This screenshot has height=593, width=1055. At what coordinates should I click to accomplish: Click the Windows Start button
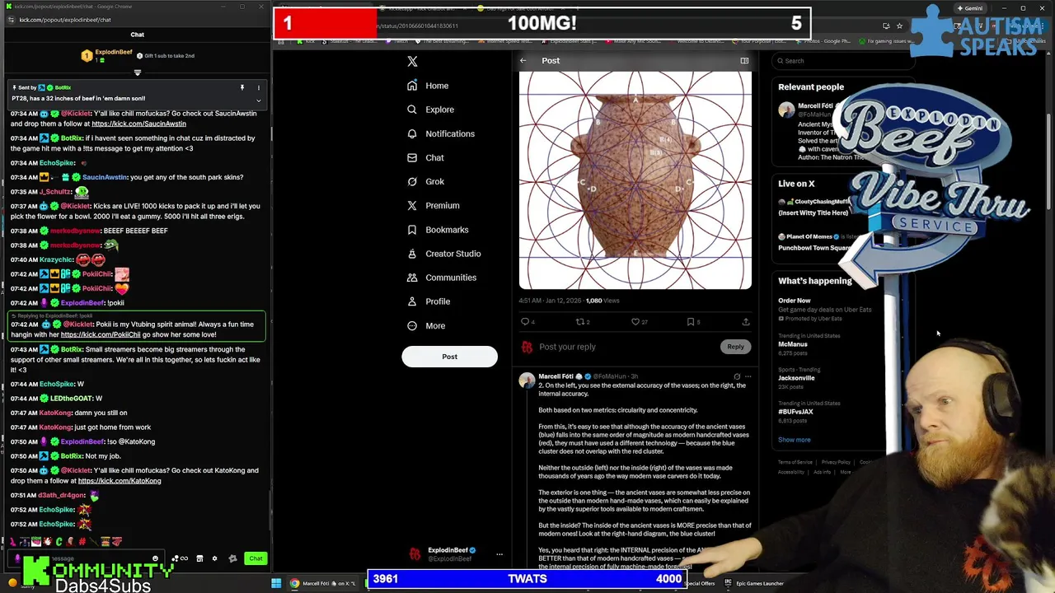pyautogui.click(x=276, y=583)
